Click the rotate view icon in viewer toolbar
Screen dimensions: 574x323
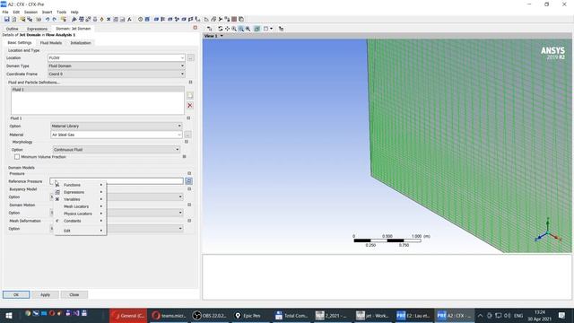[x=220, y=29]
